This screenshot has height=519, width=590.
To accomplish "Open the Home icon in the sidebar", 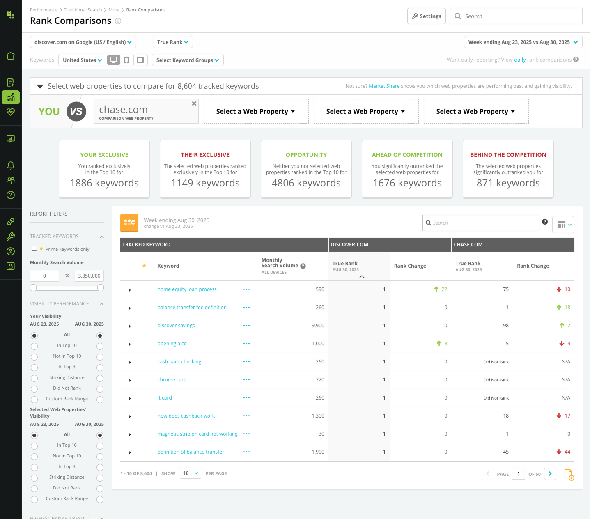I will (11, 57).
